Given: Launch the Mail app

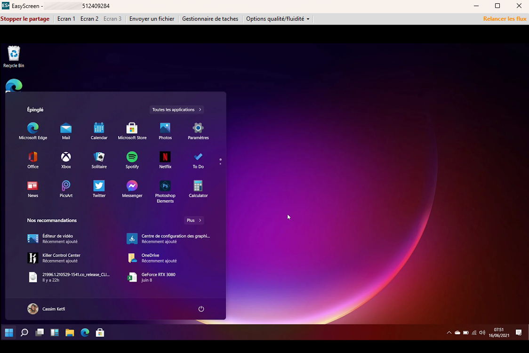Looking at the screenshot, I should (x=66, y=131).
